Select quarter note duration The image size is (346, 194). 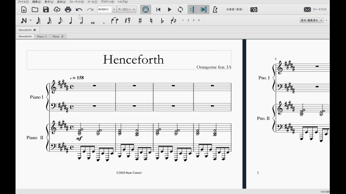tap(71, 20)
